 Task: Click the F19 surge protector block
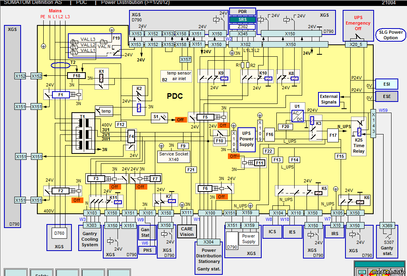point(95,46)
